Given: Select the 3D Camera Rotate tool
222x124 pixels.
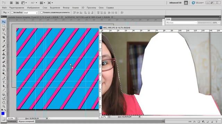Looking at the screenshot, I should point(4,99).
